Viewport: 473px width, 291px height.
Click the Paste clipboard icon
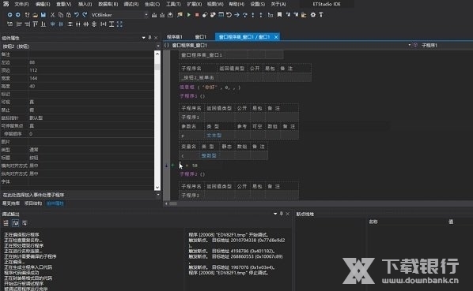[69, 15]
